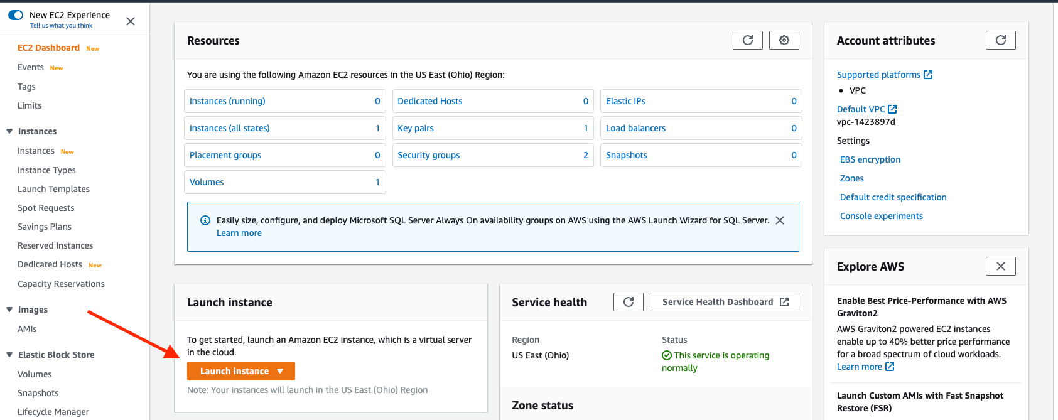The width and height of the screenshot is (1058, 420).
Task: Click info icon in SQL Server banner
Action: click(205, 220)
